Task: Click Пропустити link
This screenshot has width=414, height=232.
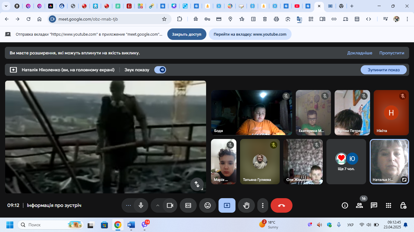Action: 392,53
